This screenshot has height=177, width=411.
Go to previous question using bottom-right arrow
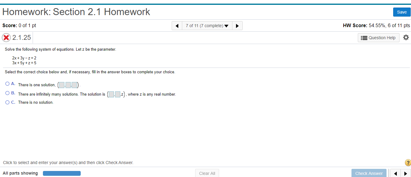tap(395, 173)
